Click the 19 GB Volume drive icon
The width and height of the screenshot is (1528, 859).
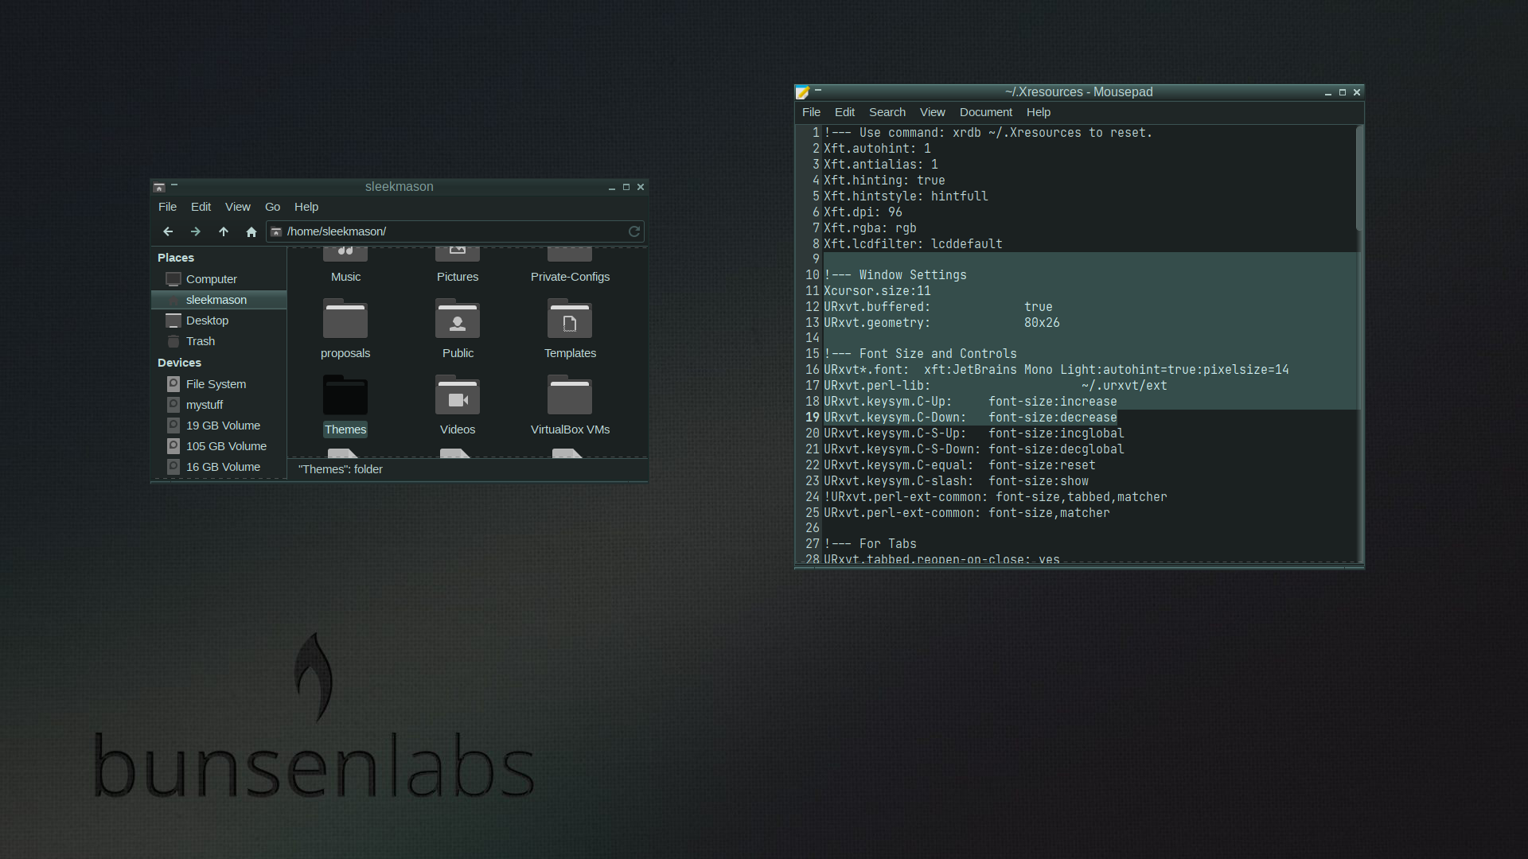173,426
